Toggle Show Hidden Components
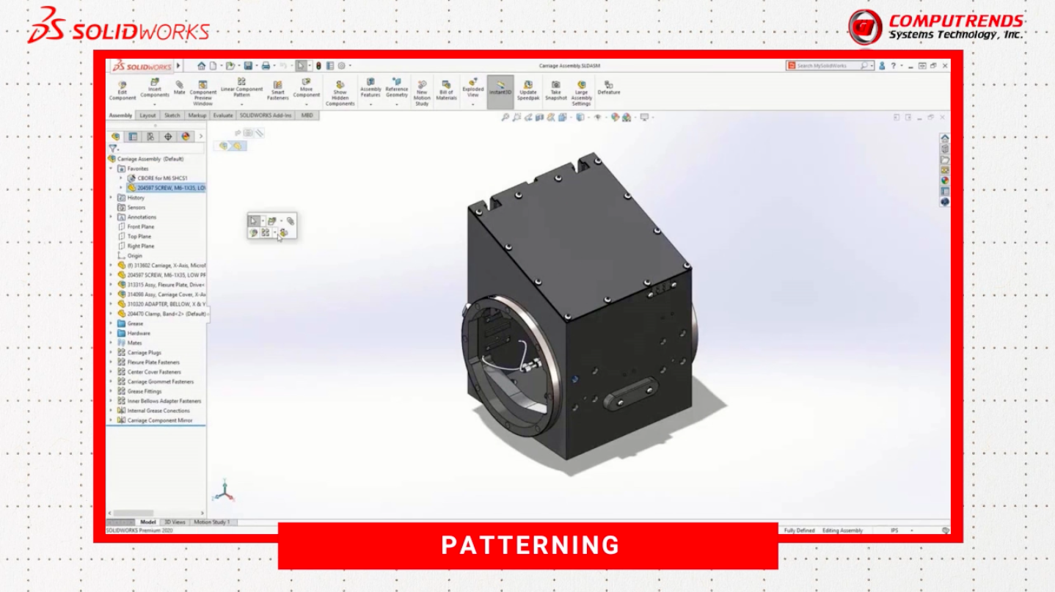The image size is (1055, 592). (x=340, y=92)
